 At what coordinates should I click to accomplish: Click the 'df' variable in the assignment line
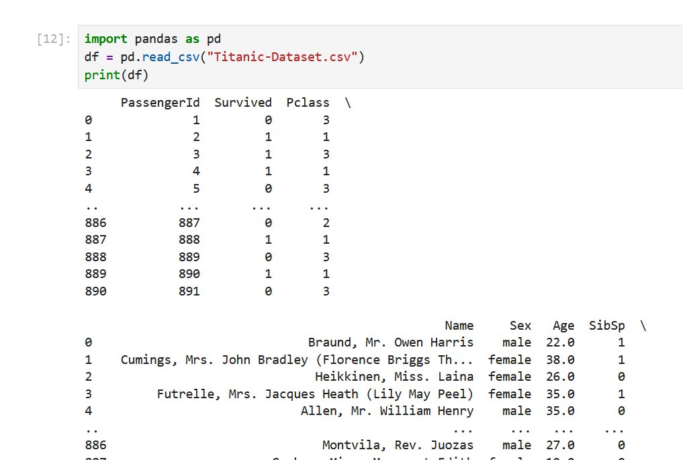[x=91, y=57]
